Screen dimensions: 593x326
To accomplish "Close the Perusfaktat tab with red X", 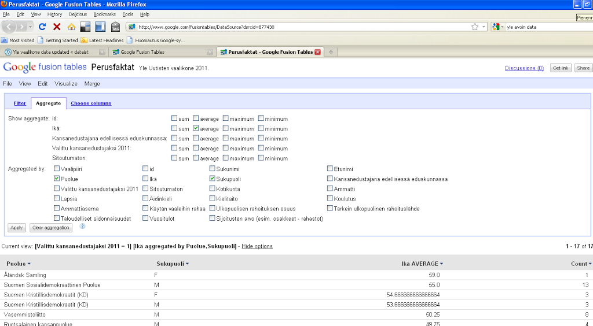I will pyautogui.click(x=317, y=52).
